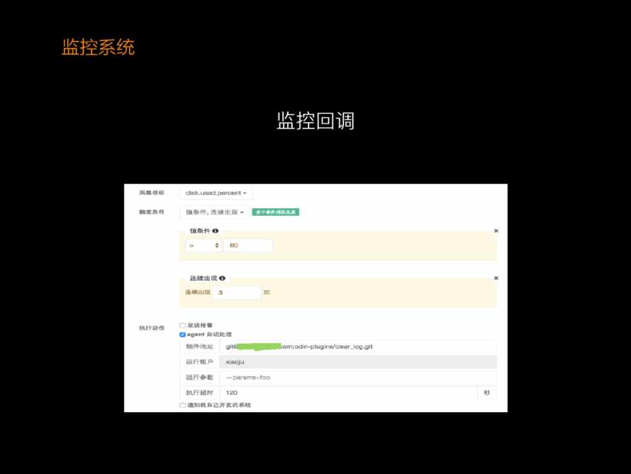Click the threshold value field showing 80
The width and height of the screenshot is (631, 474).
tap(247, 246)
